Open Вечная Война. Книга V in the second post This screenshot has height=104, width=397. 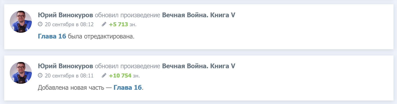click(x=198, y=66)
